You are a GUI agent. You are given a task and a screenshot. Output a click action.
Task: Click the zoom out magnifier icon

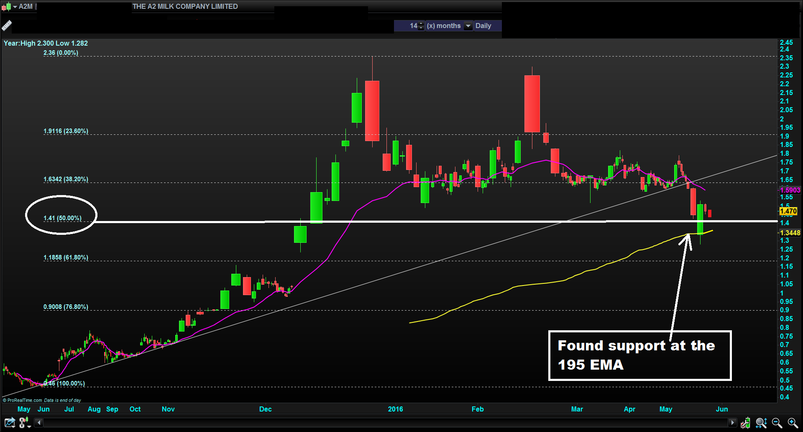click(777, 423)
